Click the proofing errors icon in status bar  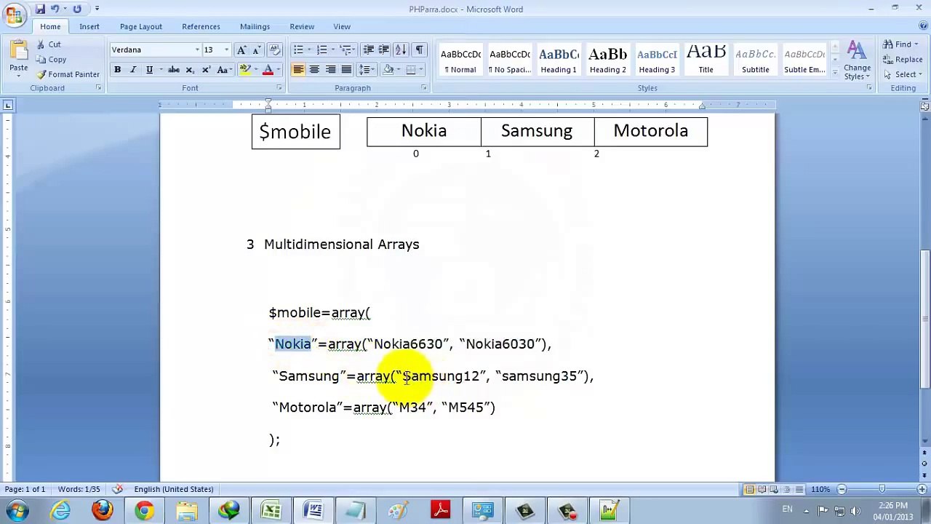tap(117, 489)
